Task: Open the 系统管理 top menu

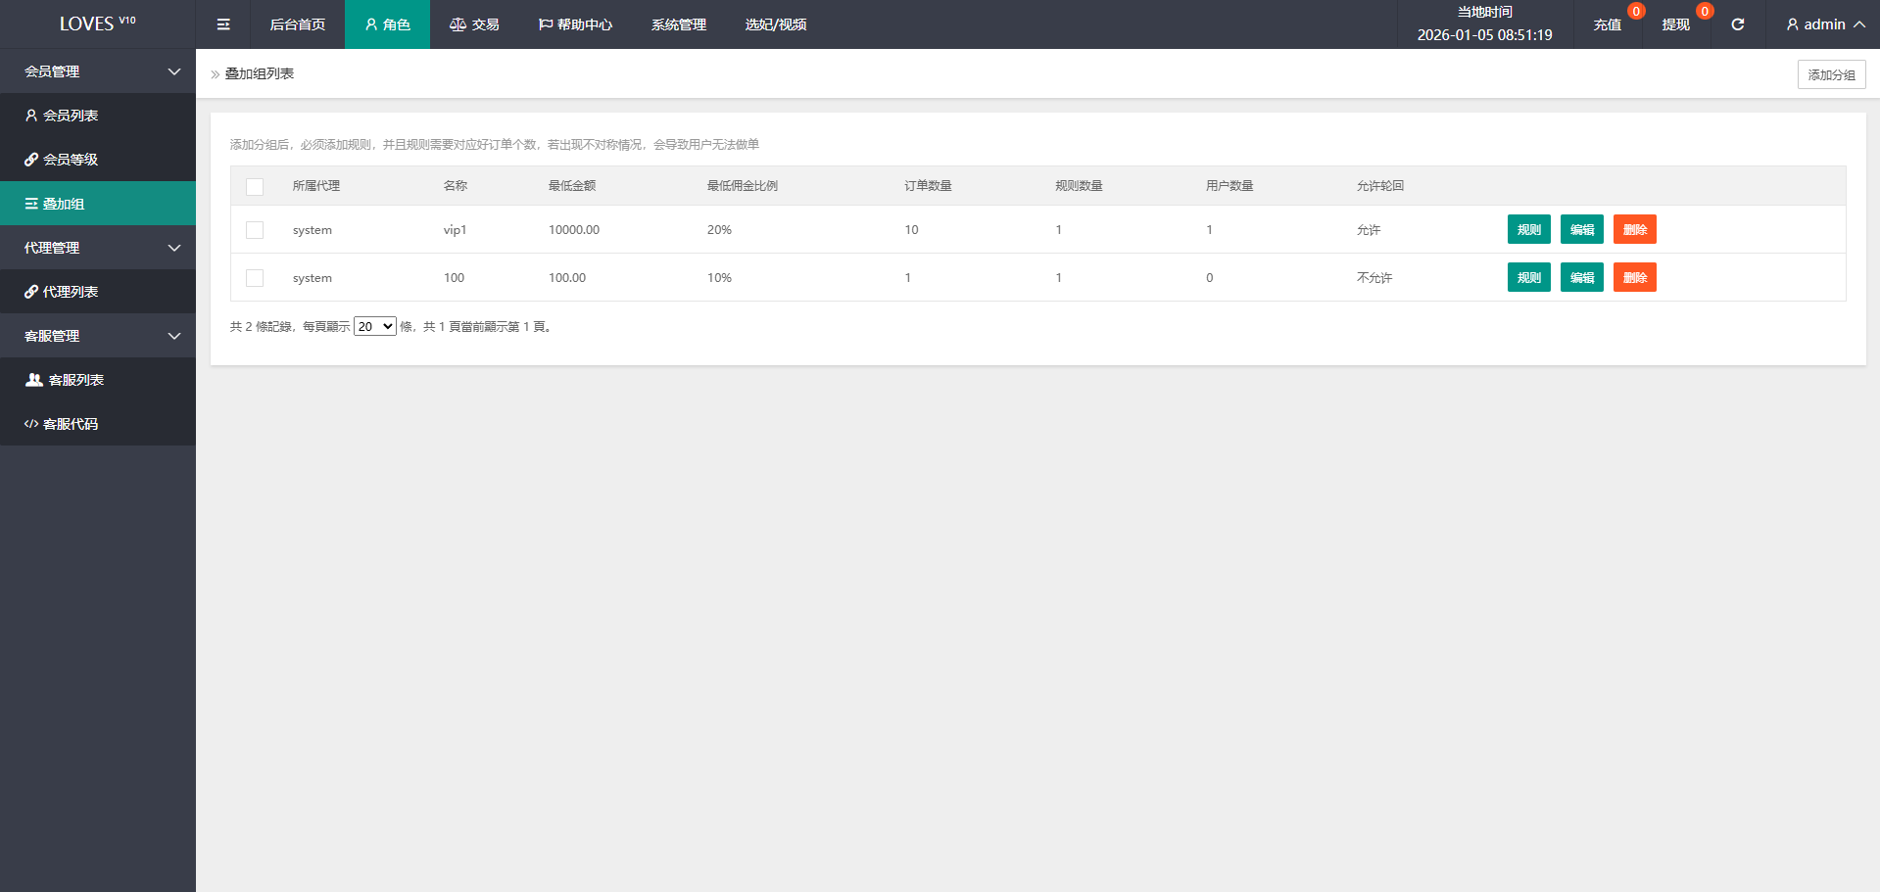Action: 678,24
